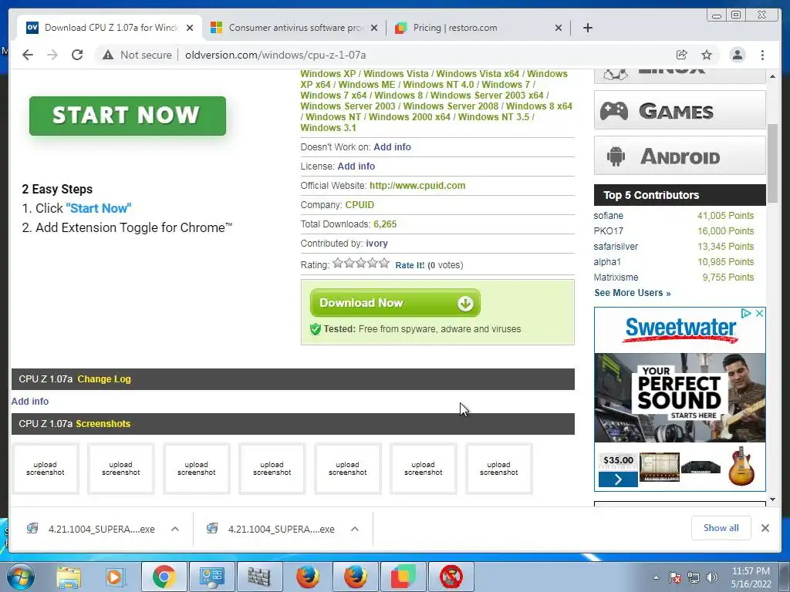The height and width of the screenshot is (592, 790).
Task: Open first Firefox taskbar icon
Action: pos(307,577)
